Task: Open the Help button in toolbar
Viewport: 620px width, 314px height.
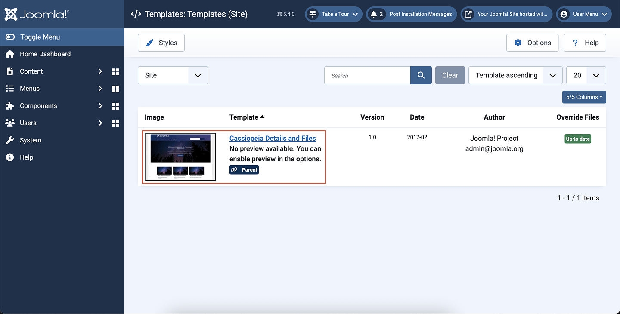Action: click(x=585, y=43)
